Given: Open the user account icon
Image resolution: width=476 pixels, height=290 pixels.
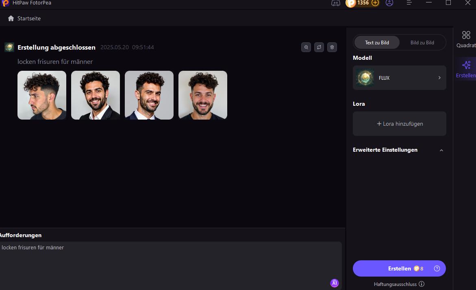Looking at the screenshot, I should 389,3.
